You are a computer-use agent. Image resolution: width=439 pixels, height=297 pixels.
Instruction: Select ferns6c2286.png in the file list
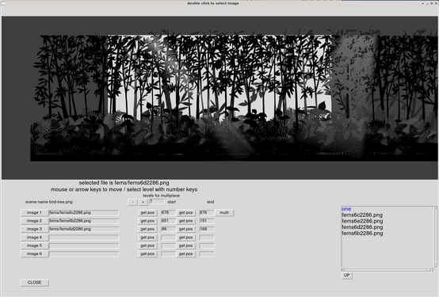pyautogui.click(x=362, y=215)
